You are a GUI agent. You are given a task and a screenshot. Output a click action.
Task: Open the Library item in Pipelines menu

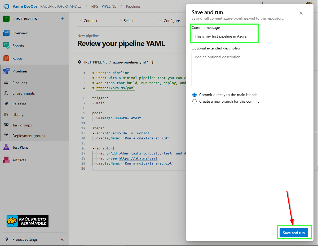(x=18, y=115)
